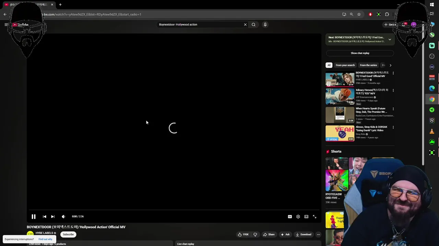This screenshot has width=439, height=246.
Task: Open the RYOTEGASWORD FIVE short thumbnail
Action: pyautogui.click(x=337, y=175)
